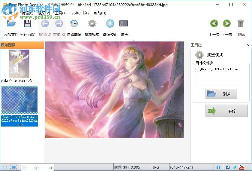Click the Delete (删除) trash icon
This screenshot has height=171, width=252.
[x=241, y=24]
